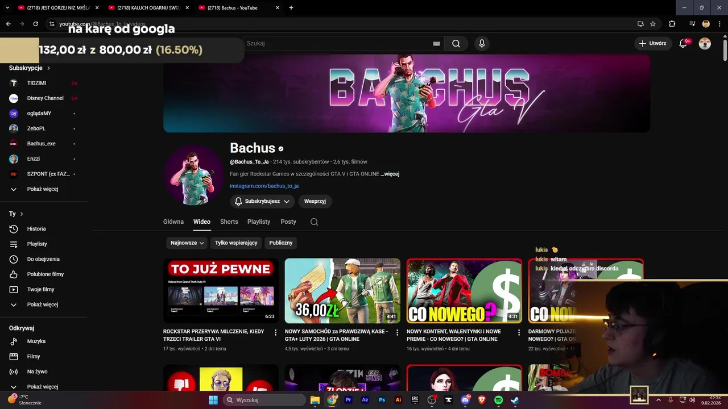Expand Subskrypcje section arrow
The height and width of the screenshot is (409, 728).
click(x=48, y=68)
